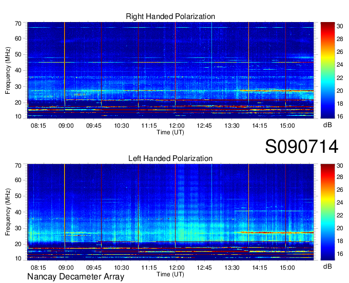Click the 10 MHz label on the bottom plot
The image size is (349, 283).
coord(18,258)
